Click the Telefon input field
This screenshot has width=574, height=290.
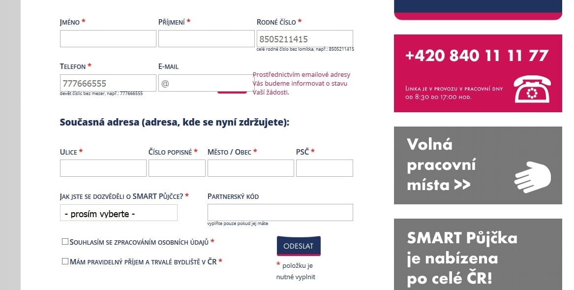click(x=108, y=83)
